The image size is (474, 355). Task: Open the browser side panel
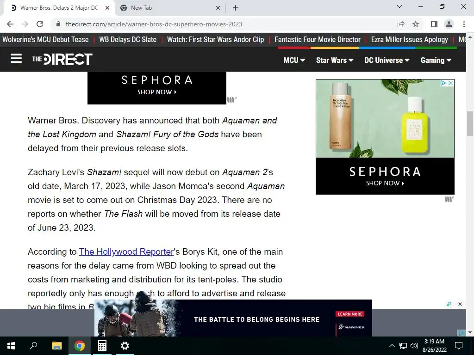pyautogui.click(x=434, y=24)
